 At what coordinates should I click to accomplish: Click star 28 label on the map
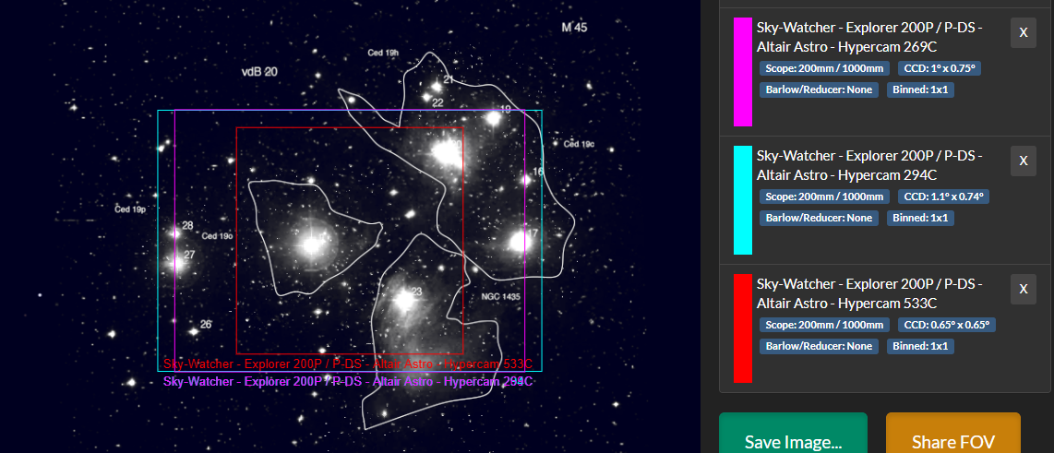click(187, 225)
